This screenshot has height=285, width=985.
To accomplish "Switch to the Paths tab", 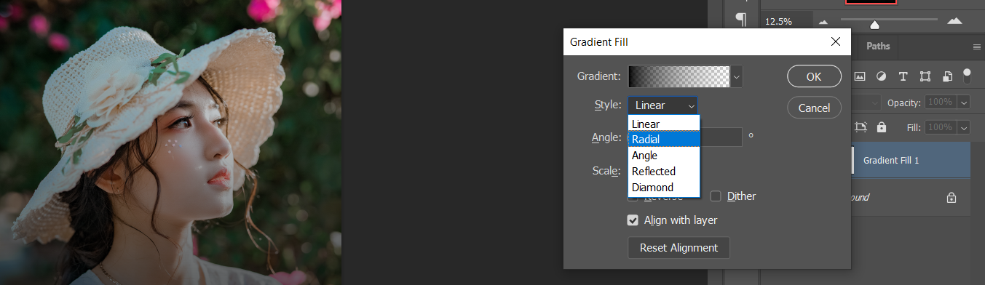I will (x=878, y=47).
